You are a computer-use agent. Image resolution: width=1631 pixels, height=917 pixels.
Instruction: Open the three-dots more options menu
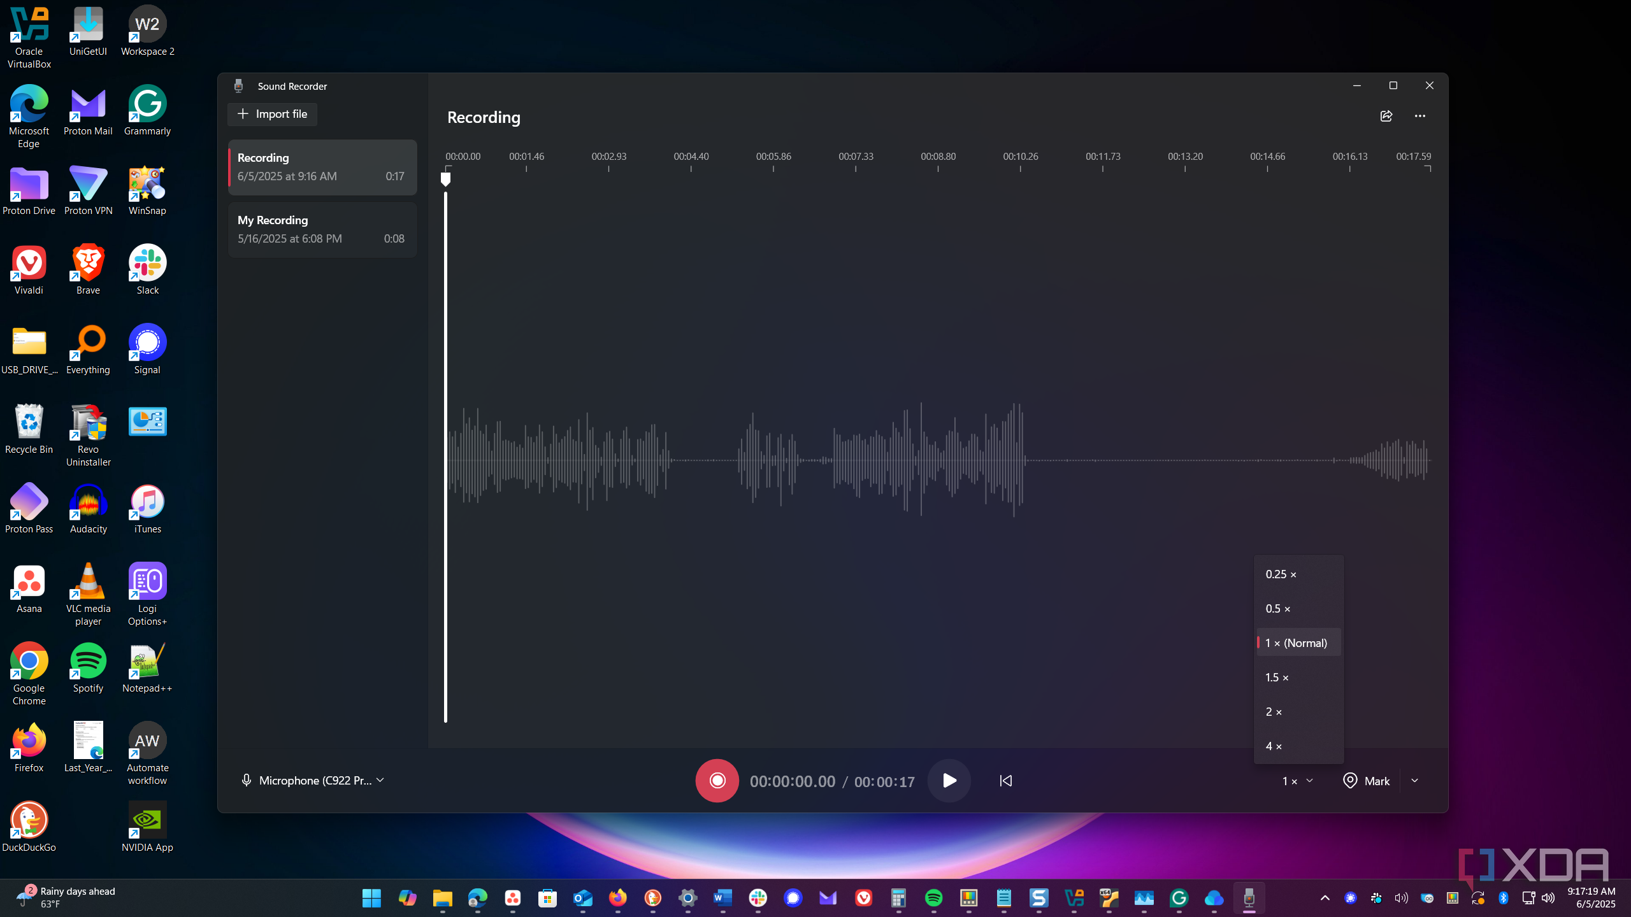point(1419,116)
